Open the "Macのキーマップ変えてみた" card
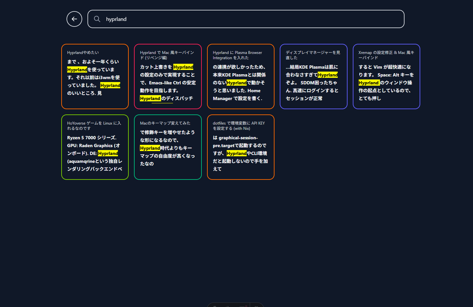 pyautogui.click(x=168, y=147)
